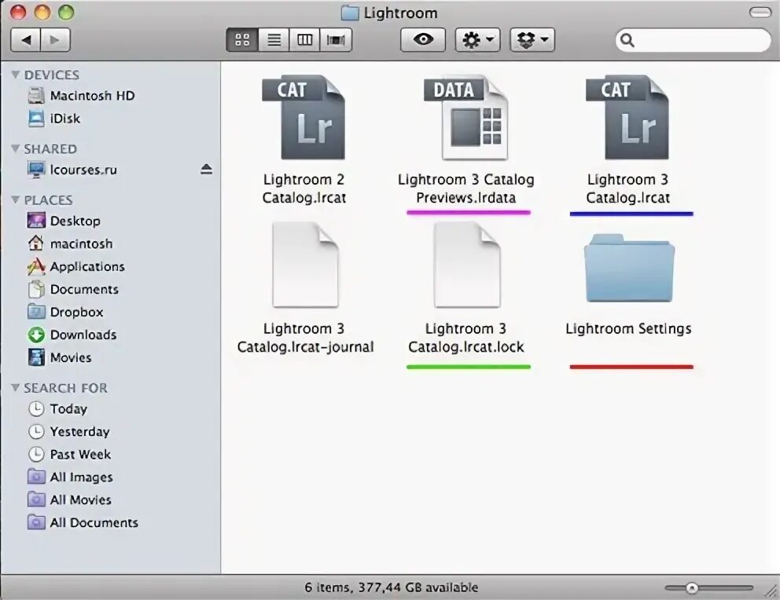The image size is (780, 600).
Task: Show files from Yesterday
Action: (68, 432)
